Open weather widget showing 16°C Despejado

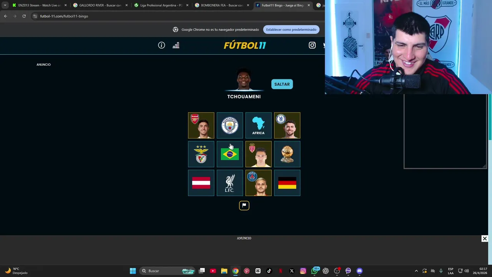(17, 271)
